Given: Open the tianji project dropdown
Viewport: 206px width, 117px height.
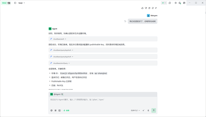Looking at the screenshot, I should tap(21, 3).
